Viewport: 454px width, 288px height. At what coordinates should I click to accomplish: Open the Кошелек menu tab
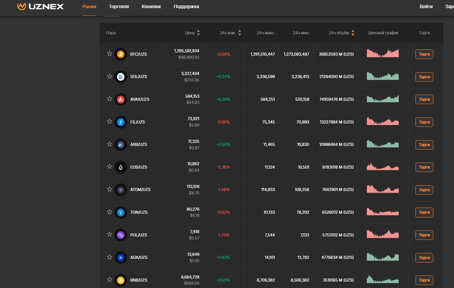(x=151, y=6)
